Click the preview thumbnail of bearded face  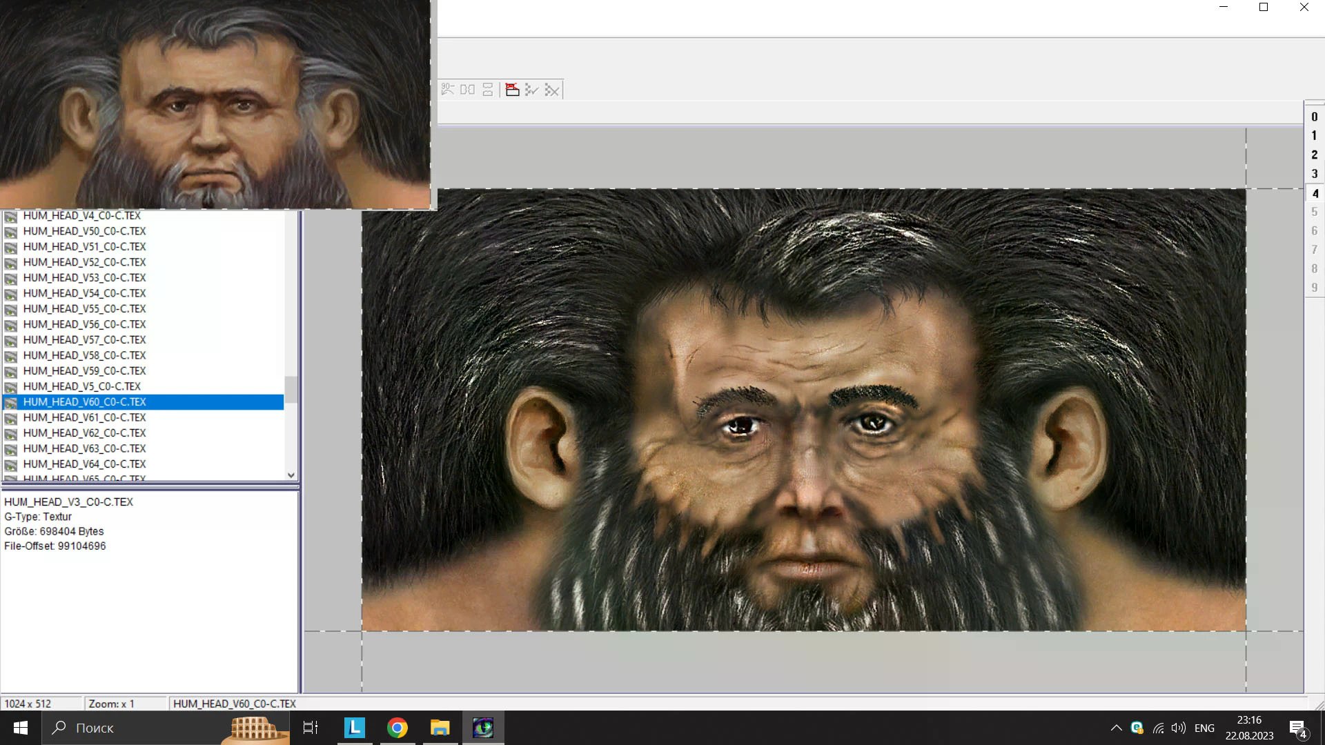(x=215, y=103)
